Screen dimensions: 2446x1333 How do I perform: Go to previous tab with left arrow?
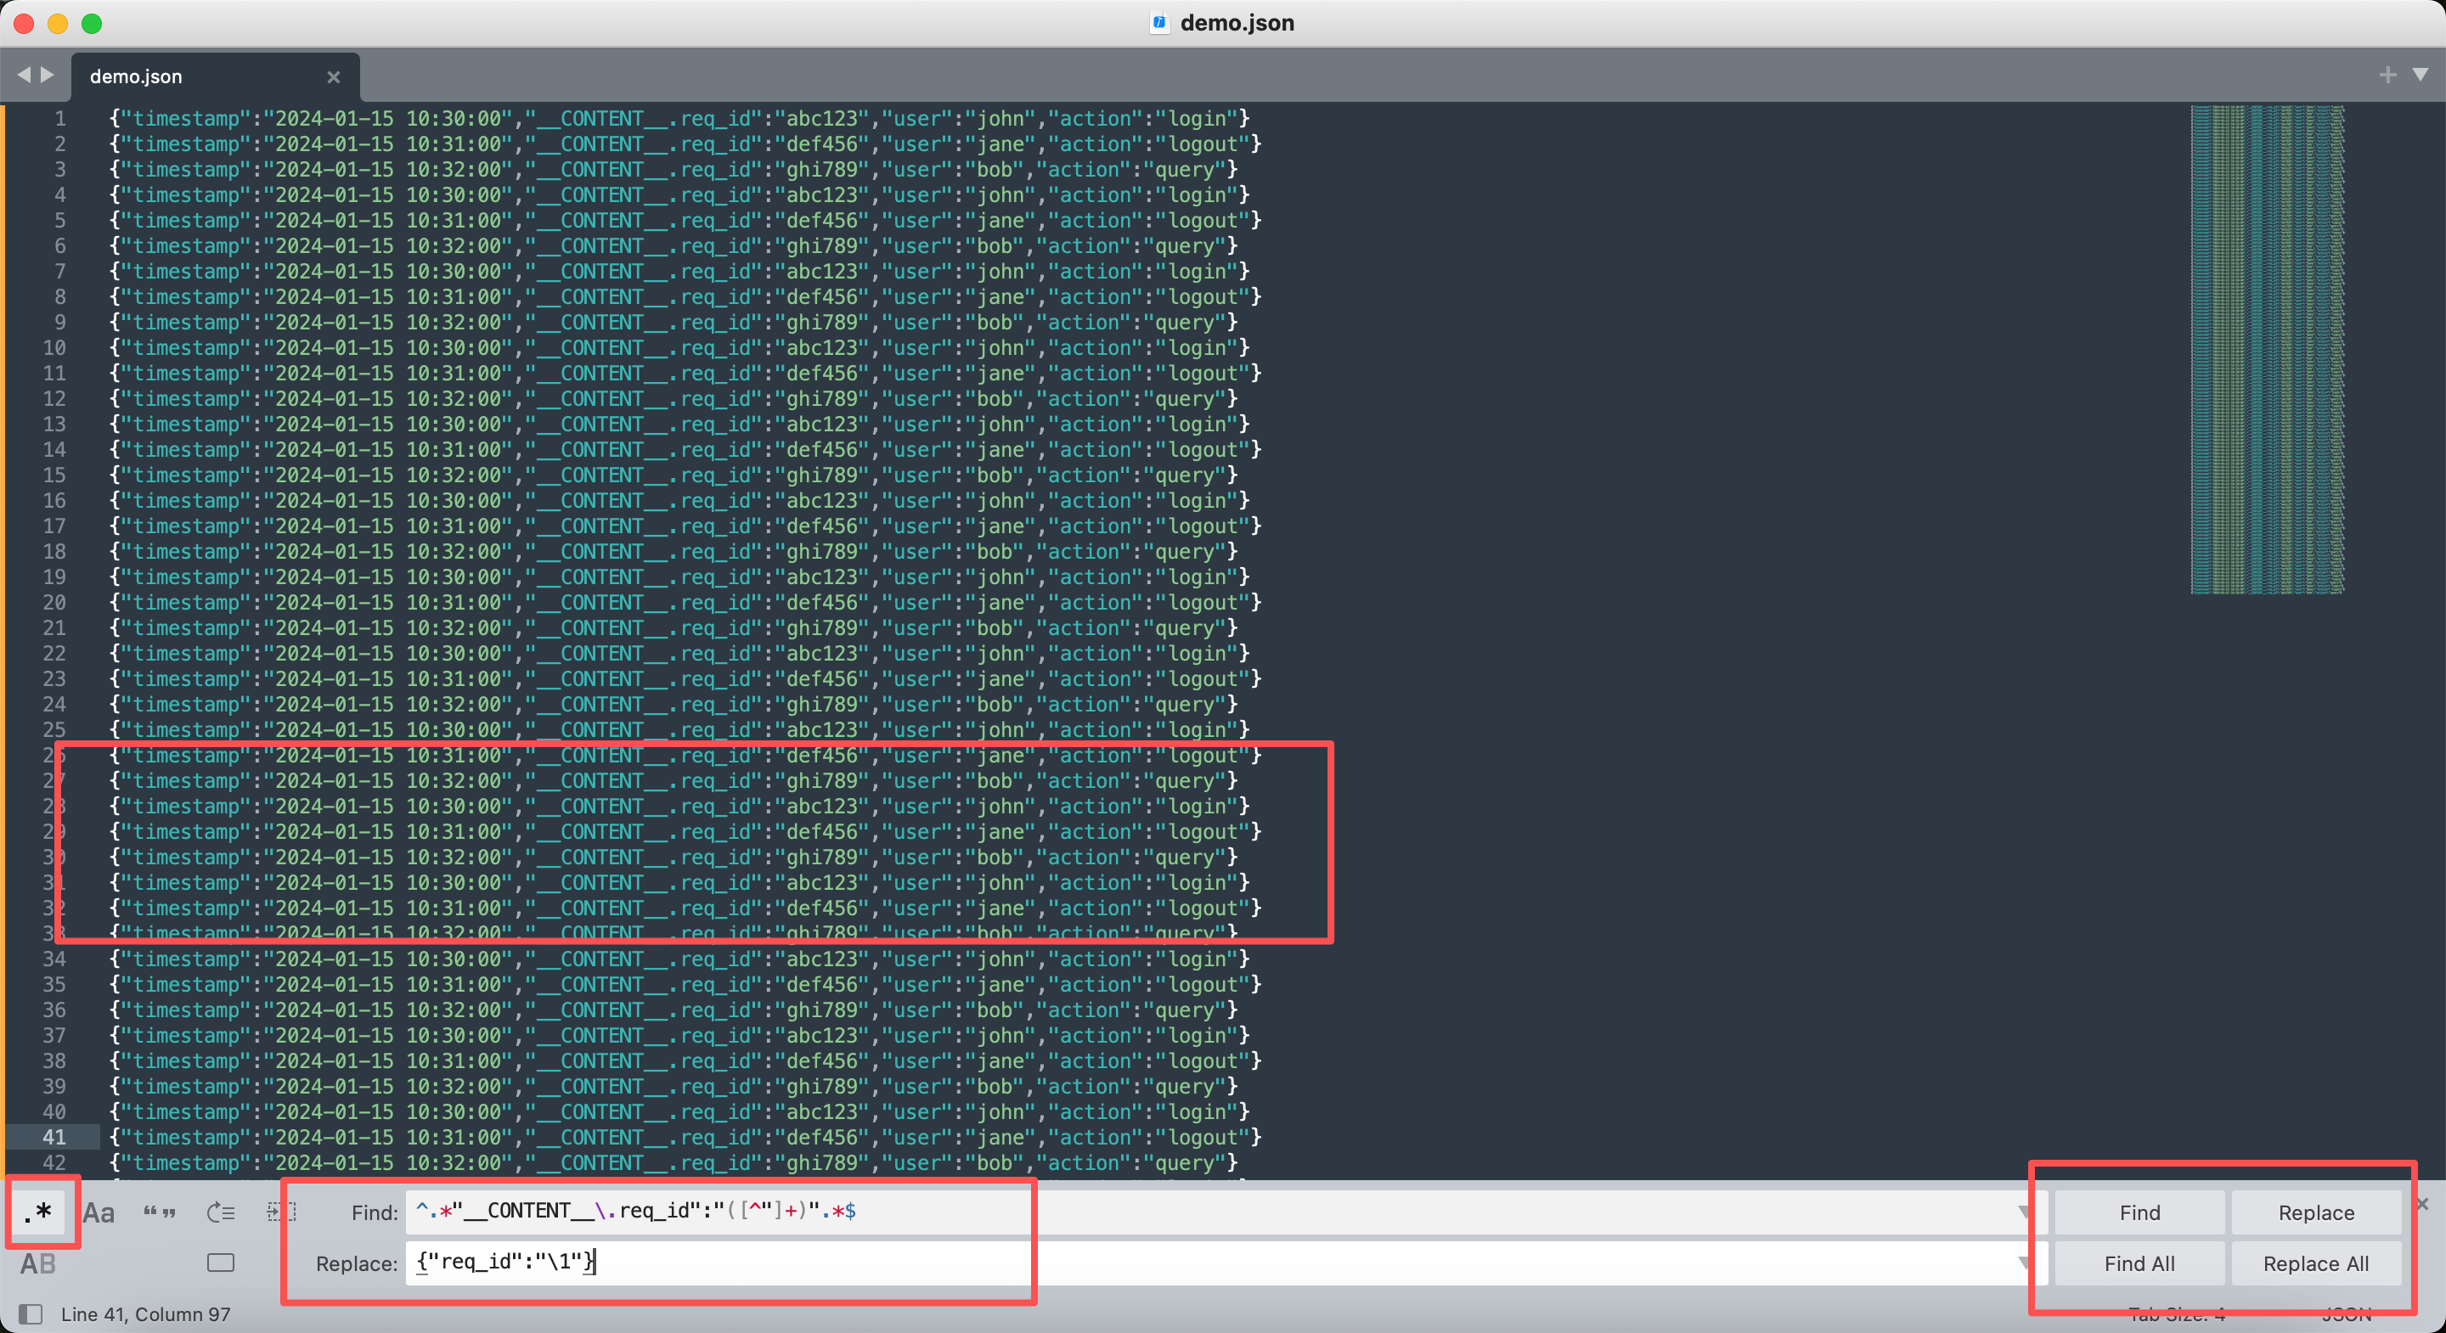pos(24,75)
